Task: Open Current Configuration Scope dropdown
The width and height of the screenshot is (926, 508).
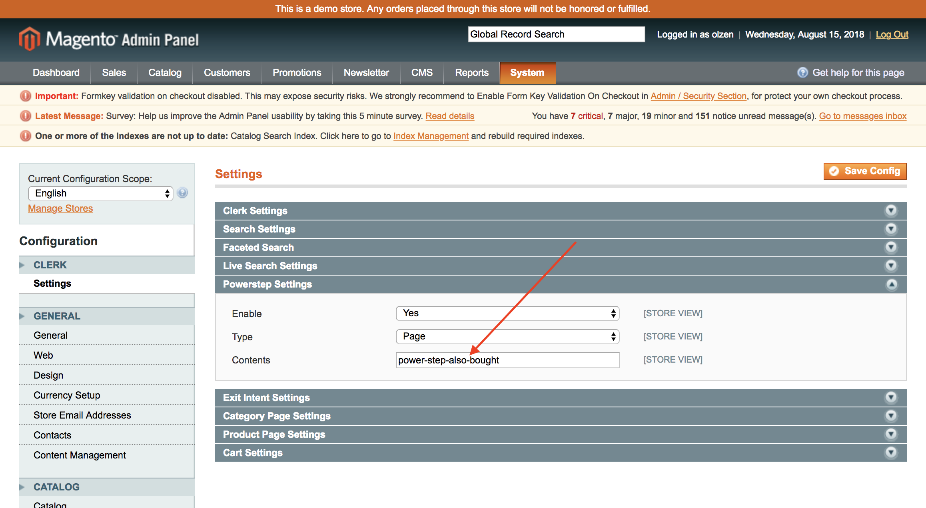Action: (100, 193)
